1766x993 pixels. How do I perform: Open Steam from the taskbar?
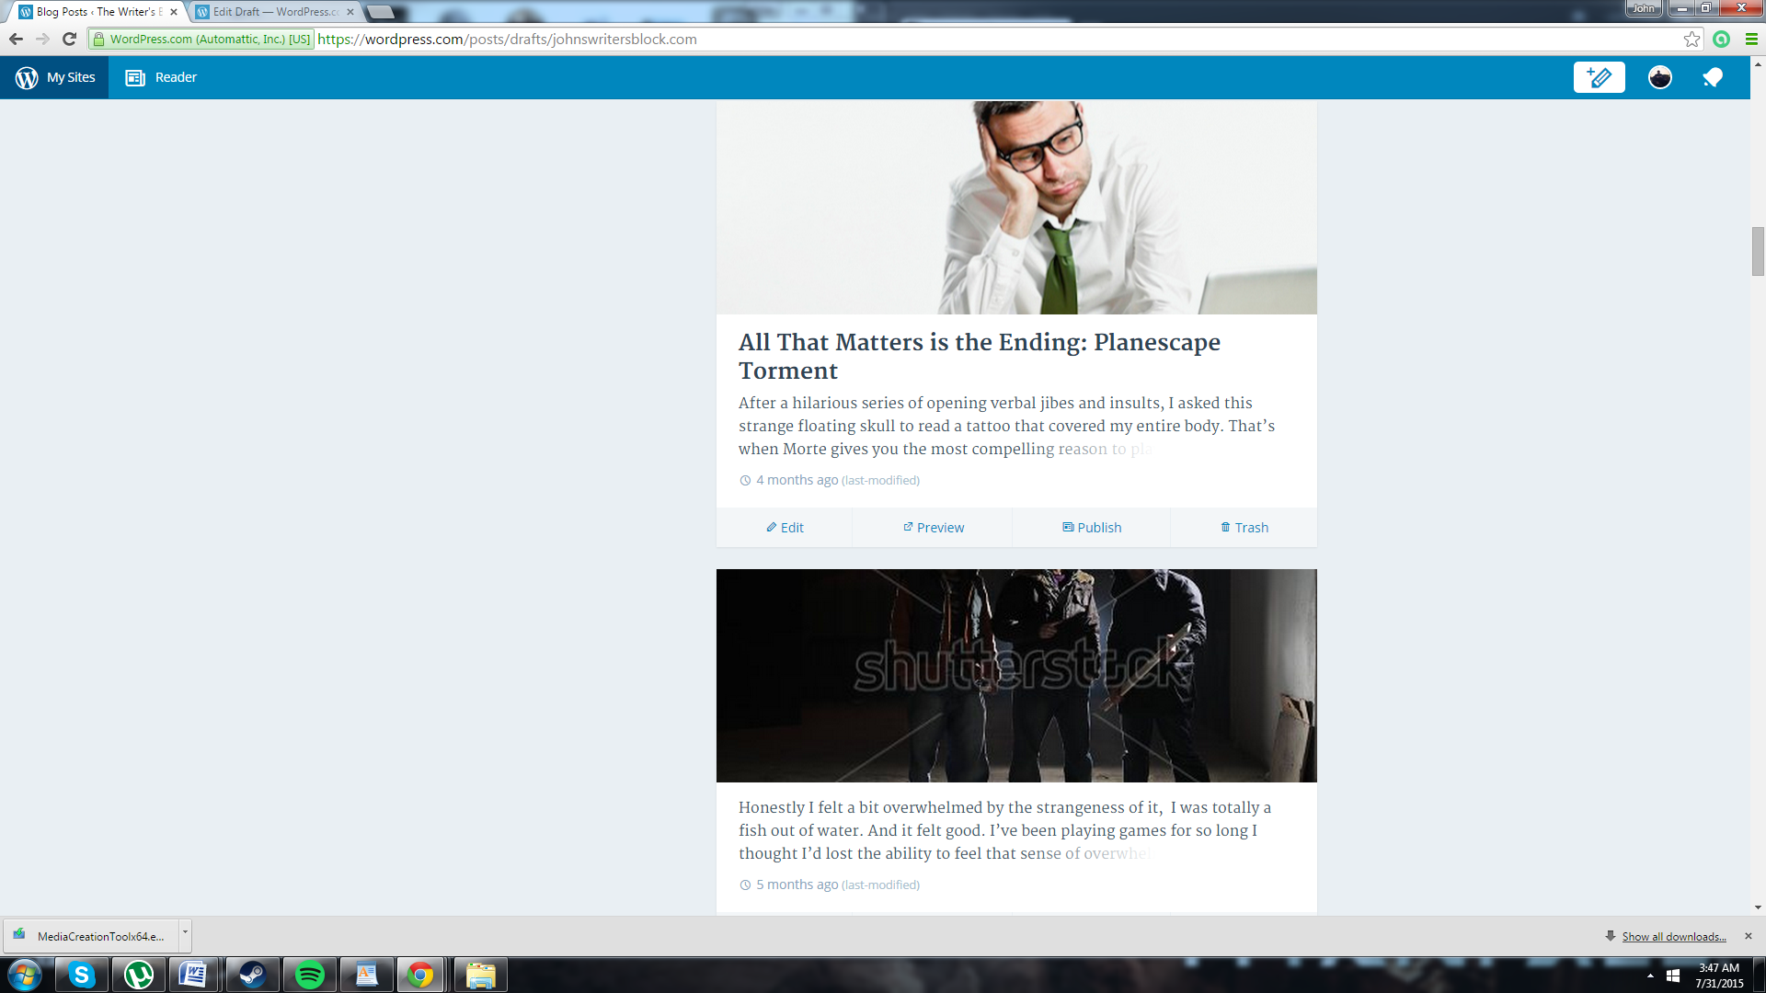pyautogui.click(x=252, y=975)
